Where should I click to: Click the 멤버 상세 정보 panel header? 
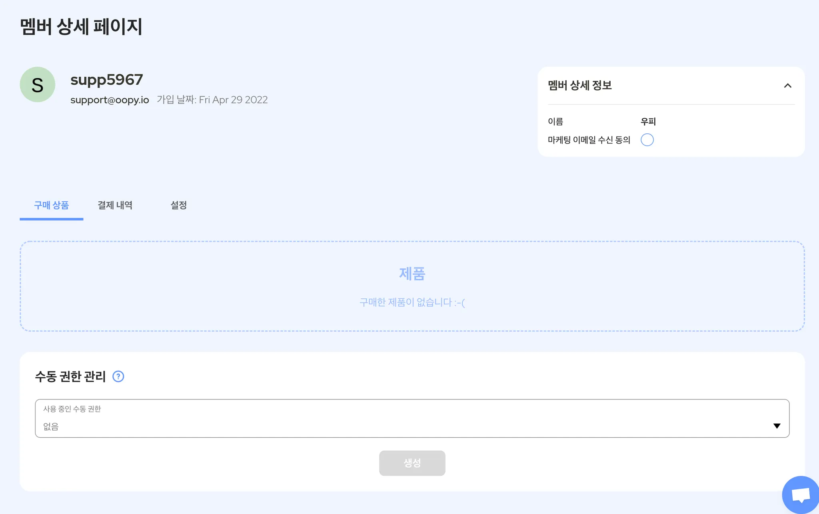point(580,85)
